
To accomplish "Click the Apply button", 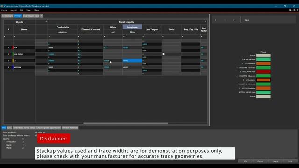I will [x=275, y=161].
